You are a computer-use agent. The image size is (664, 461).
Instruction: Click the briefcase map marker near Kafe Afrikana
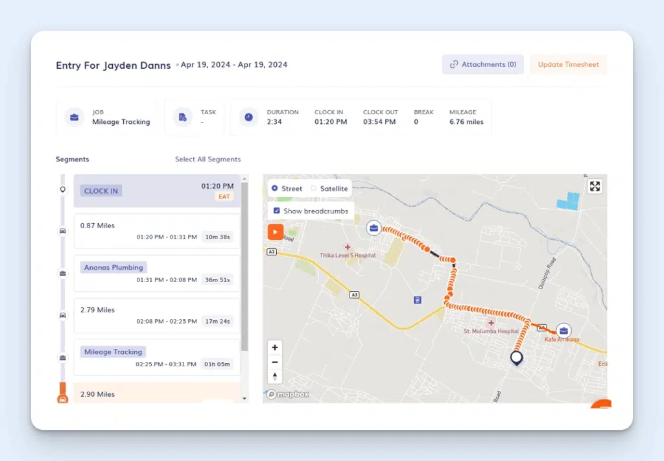pyautogui.click(x=563, y=329)
